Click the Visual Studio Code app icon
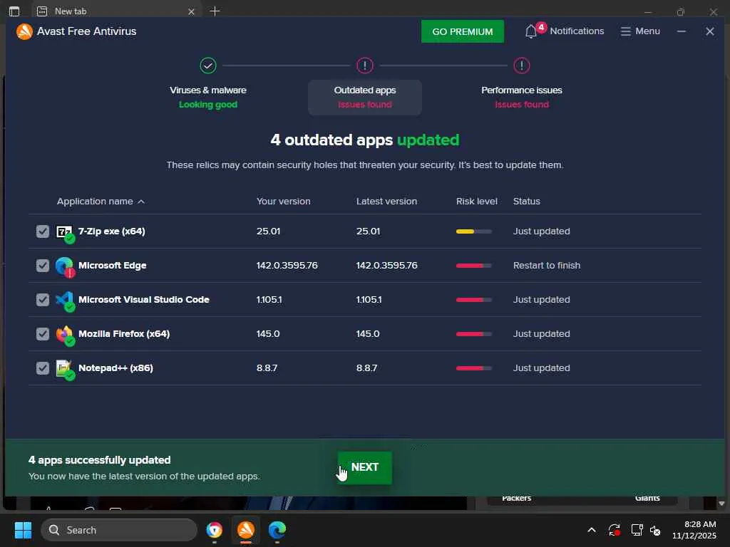 [x=64, y=300]
